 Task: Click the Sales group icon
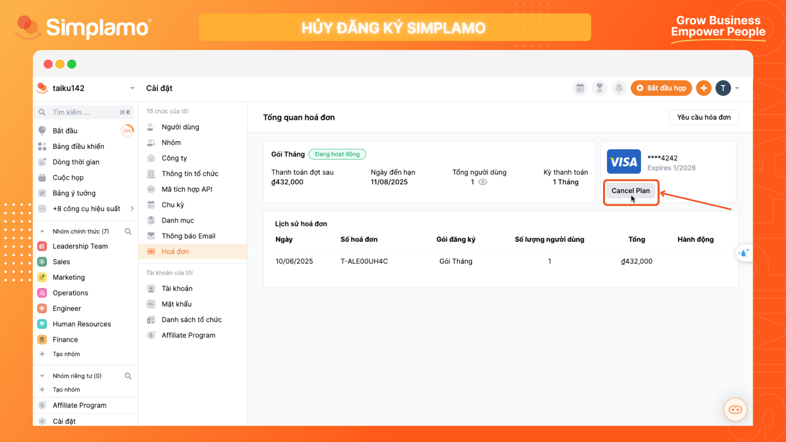coord(42,262)
